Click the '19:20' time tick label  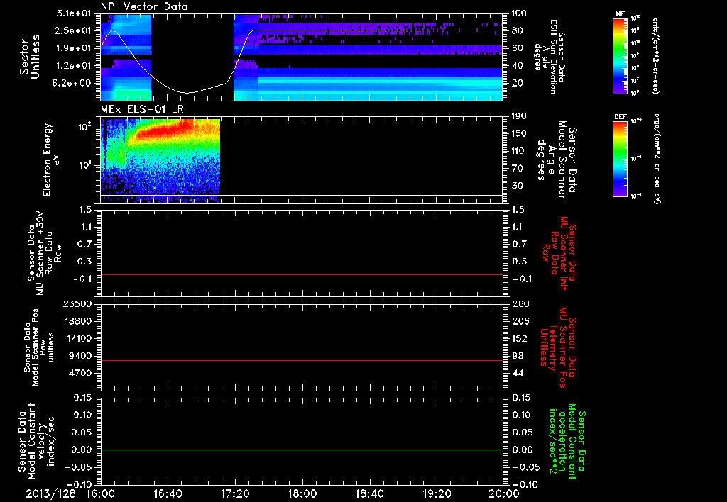pos(437,493)
